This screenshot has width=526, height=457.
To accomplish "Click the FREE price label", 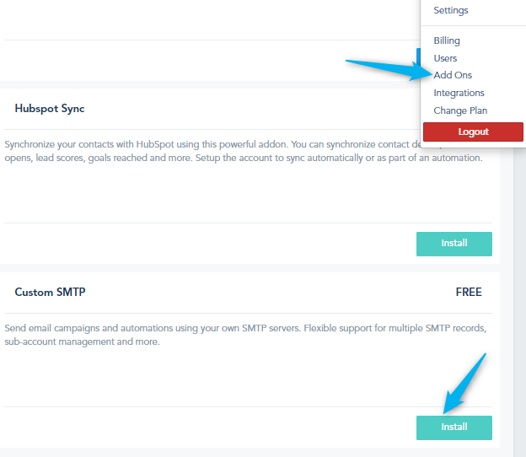I will [x=469, y=293].
